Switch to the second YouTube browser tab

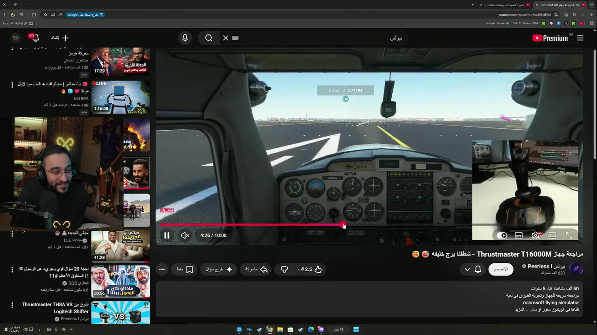tap(506, 5)
